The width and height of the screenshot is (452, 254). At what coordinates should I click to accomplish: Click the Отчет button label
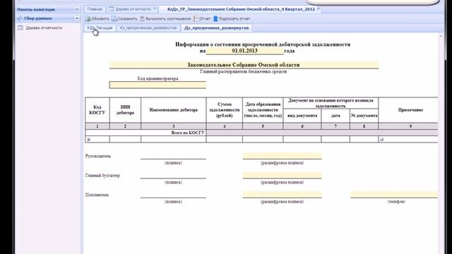pyautogui.click(x=205, y=19)
